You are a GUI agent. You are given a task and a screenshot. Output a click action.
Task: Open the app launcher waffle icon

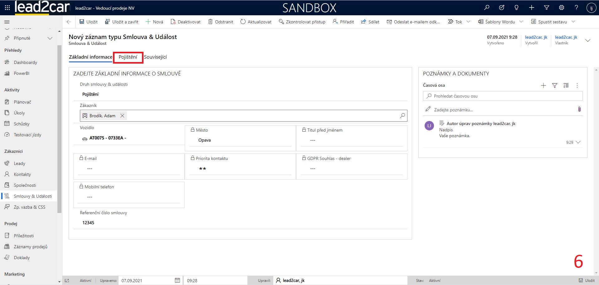pyautogui.click(x=7, y=8)
